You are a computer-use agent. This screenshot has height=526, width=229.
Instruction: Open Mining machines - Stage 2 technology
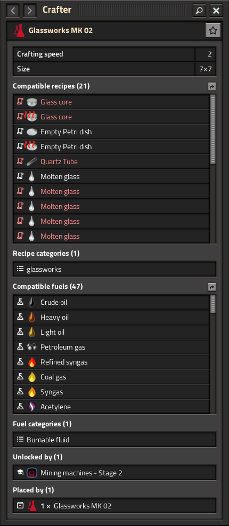pos(114,473)
